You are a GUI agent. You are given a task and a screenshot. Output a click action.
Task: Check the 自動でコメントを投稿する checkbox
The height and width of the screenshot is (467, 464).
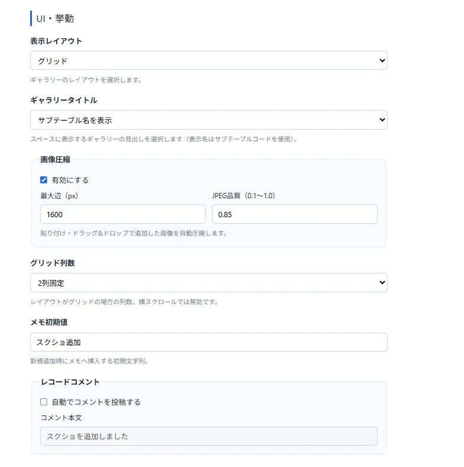tap(44, 402)
